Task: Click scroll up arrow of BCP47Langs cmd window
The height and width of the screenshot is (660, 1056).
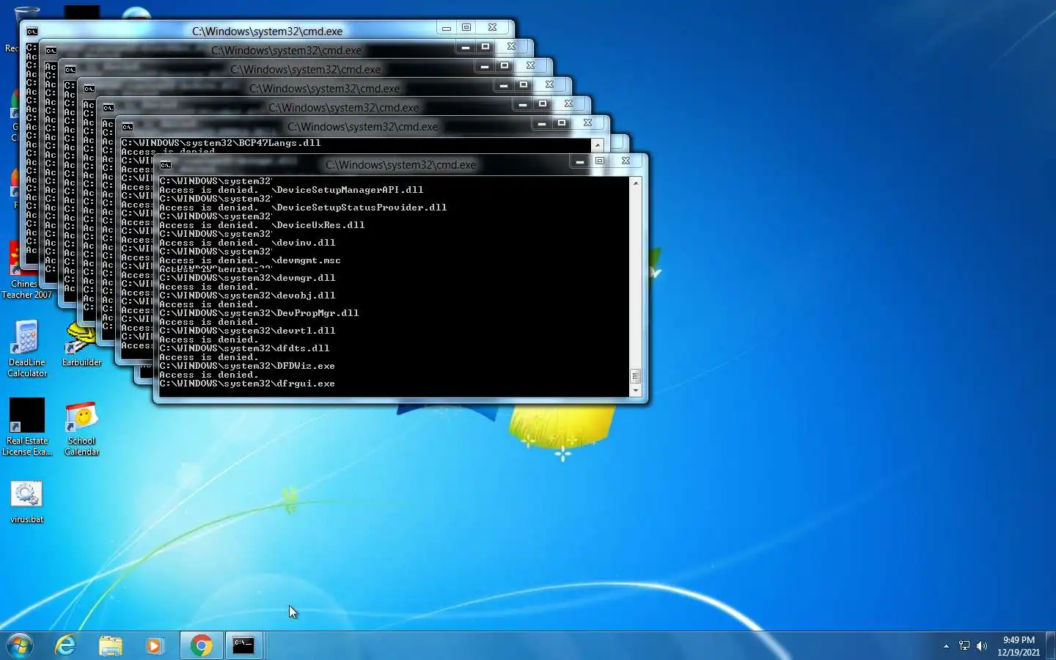Action: (598, 145)
